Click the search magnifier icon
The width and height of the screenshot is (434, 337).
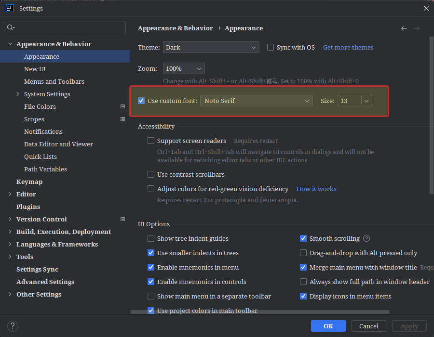click(10, 27)
